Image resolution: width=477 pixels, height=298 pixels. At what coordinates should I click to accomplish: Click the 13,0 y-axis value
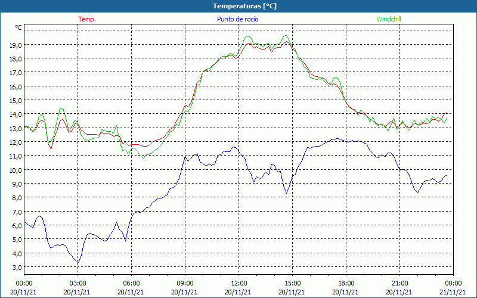[16, 128]
